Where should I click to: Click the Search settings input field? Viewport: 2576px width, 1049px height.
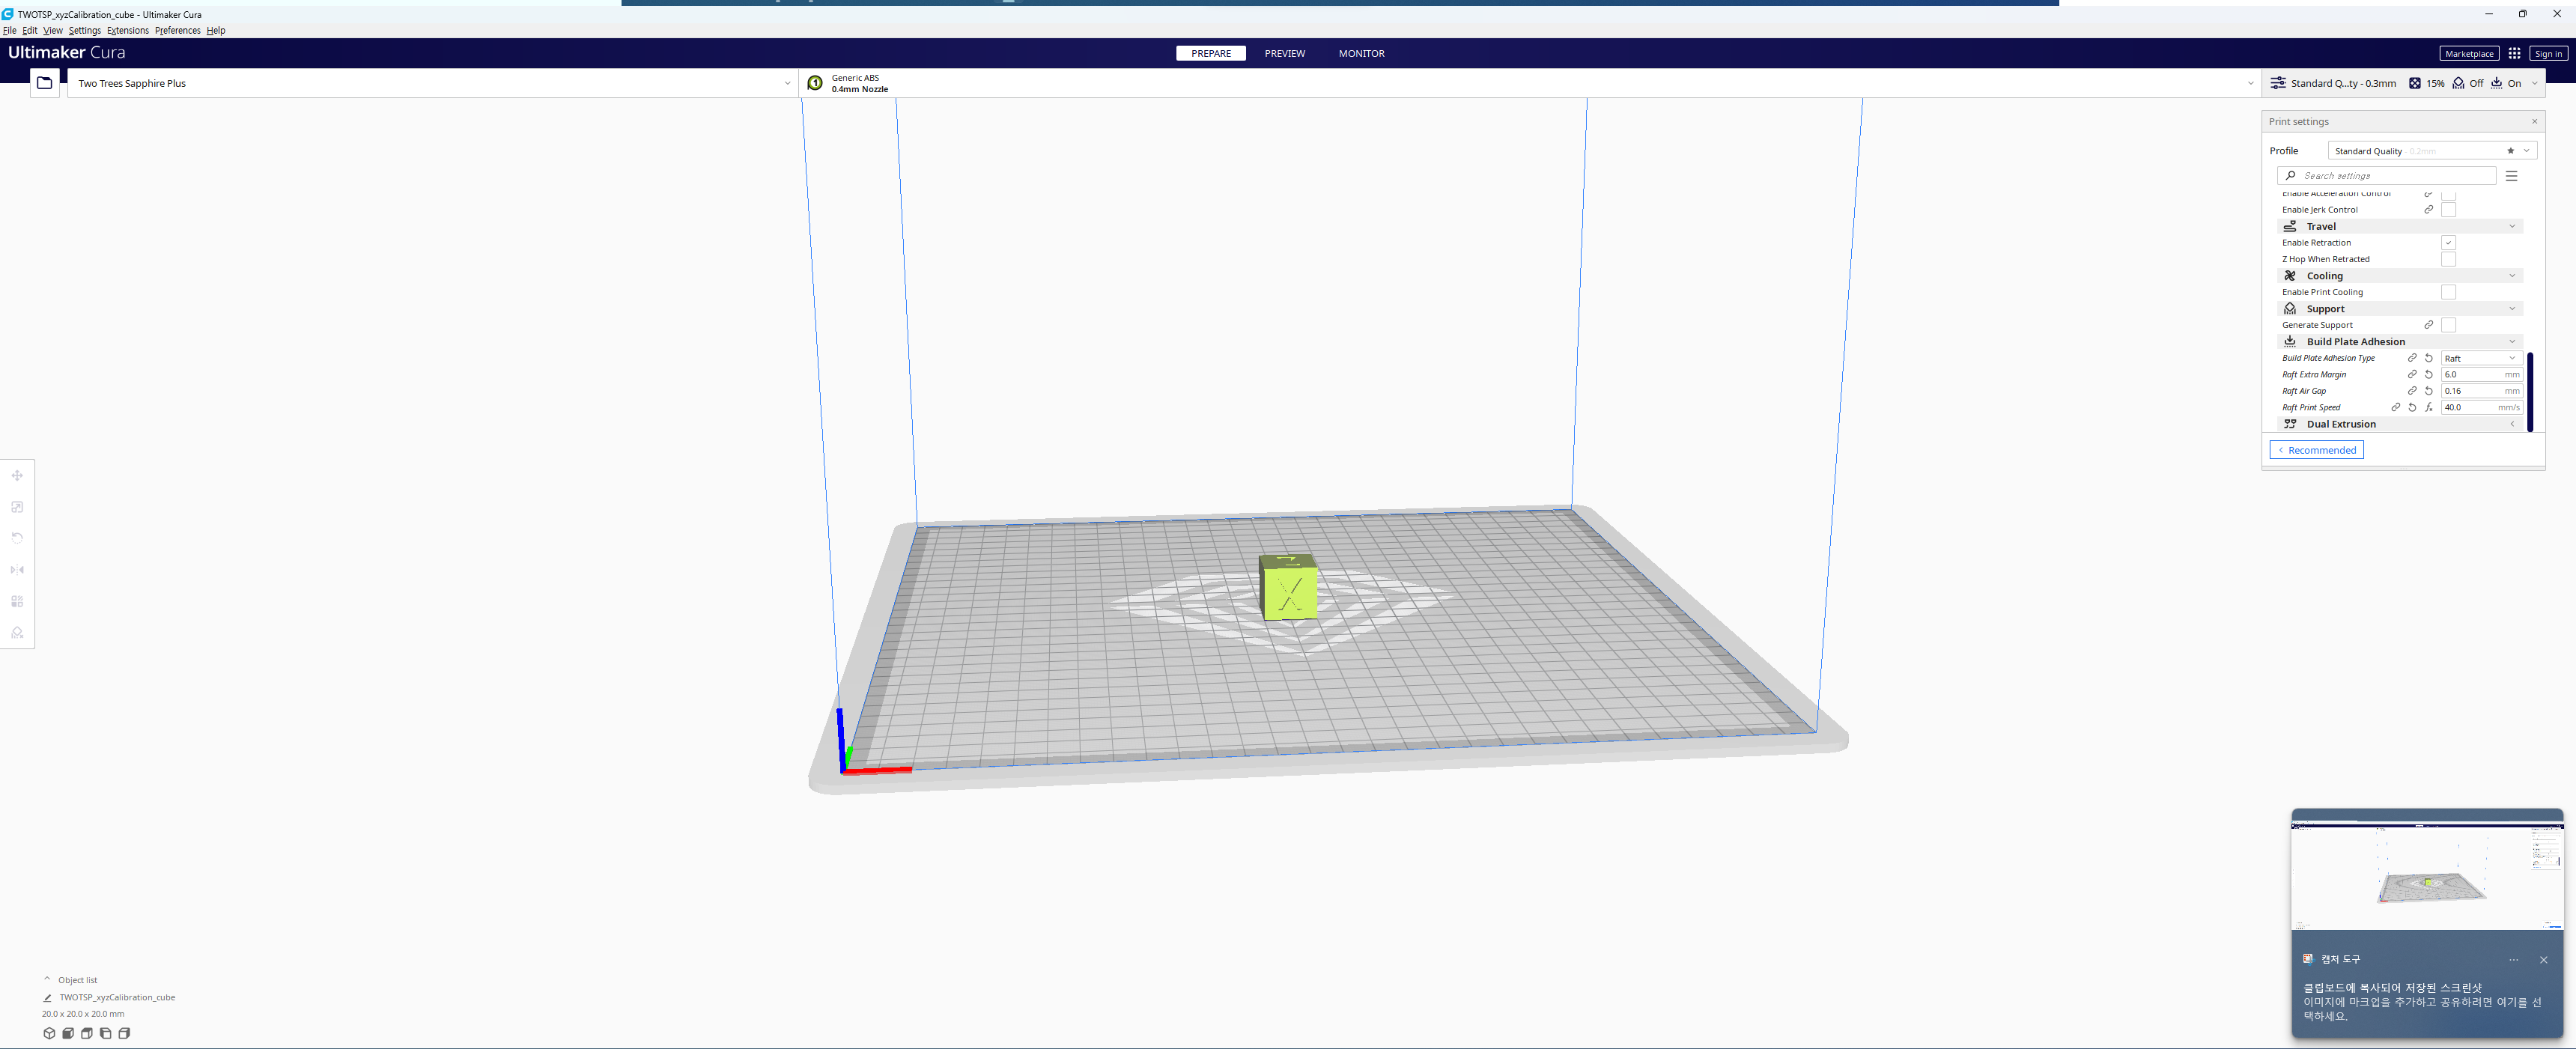pyautogui.click(x=2390, y=176)
